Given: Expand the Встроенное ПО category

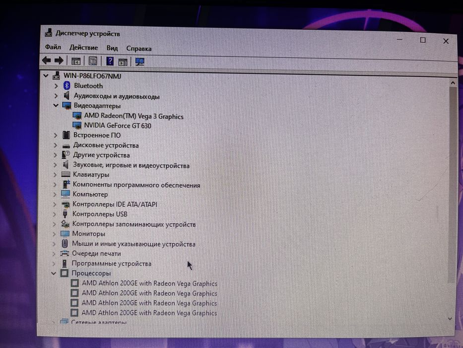Looking at the screenshot, I should tap(56, 135).
